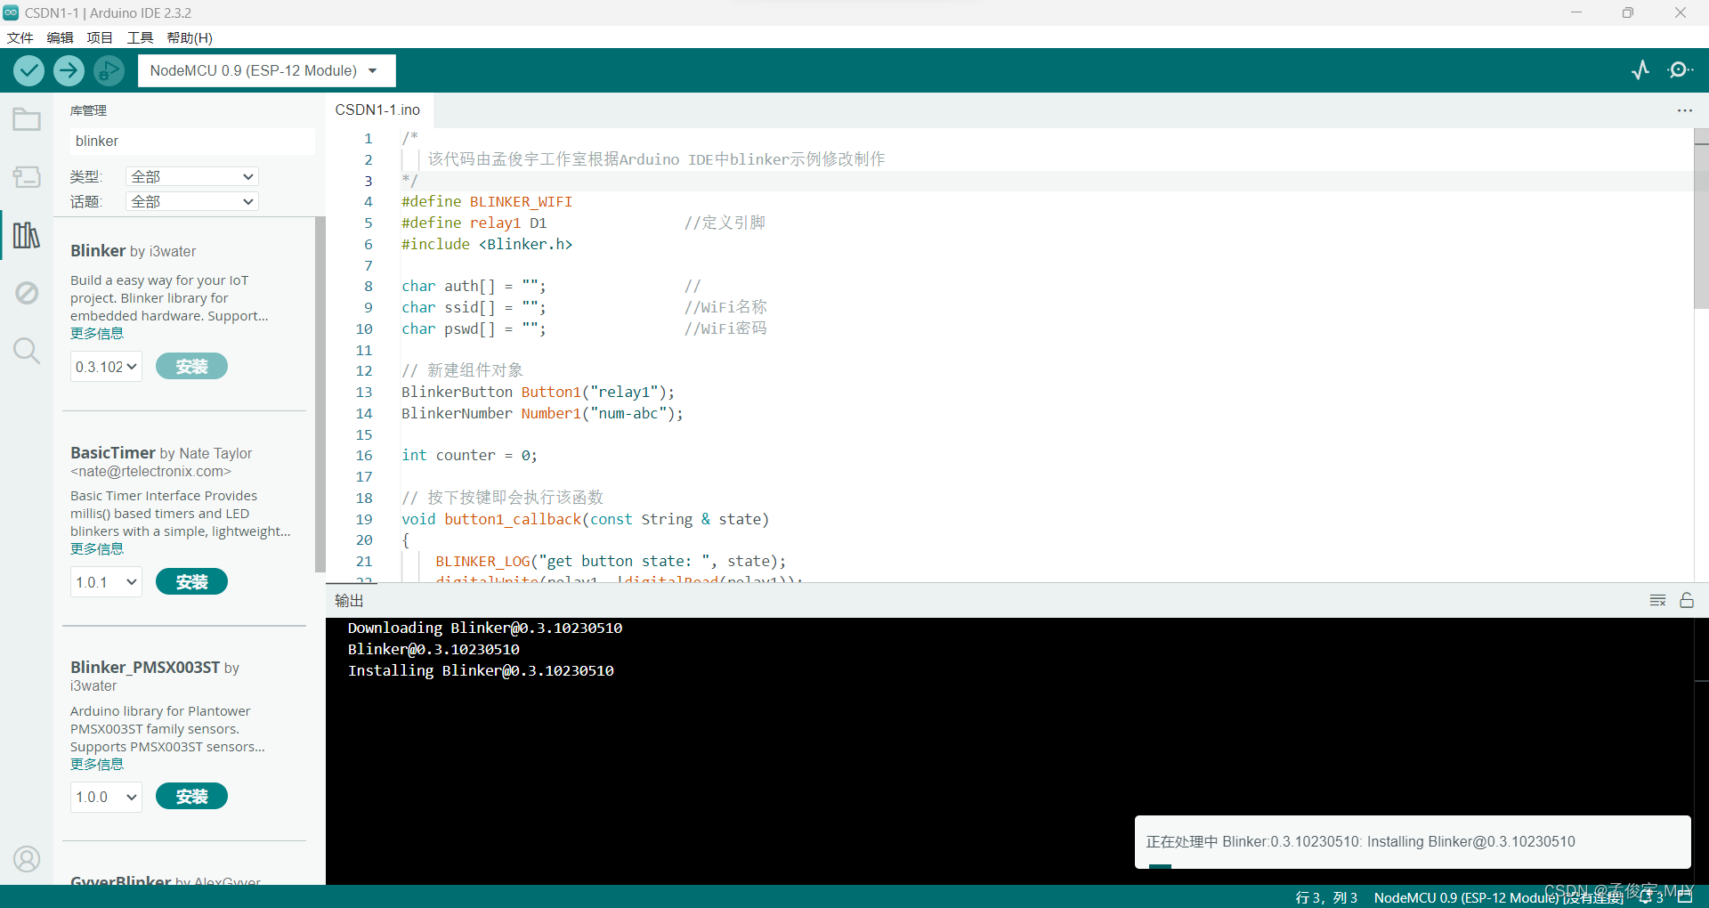Image resolution: width=1709 pixels, height=908 pixels.
Task: Open Blinker_PMSX003ST version 1.0.0 dropdown
Action: tap(106, 797)
